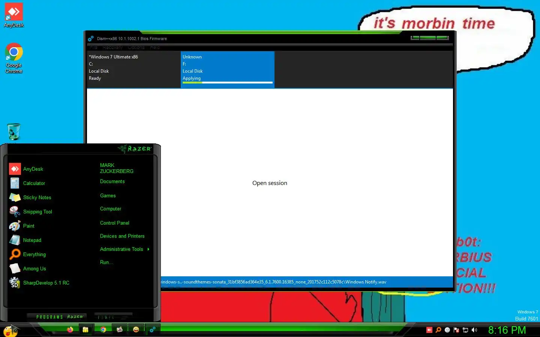Screen dimensions: 540x337
Task: Open Google Chrome desktop shortcut
Action: pyautogui.click(x=14, y=58)
